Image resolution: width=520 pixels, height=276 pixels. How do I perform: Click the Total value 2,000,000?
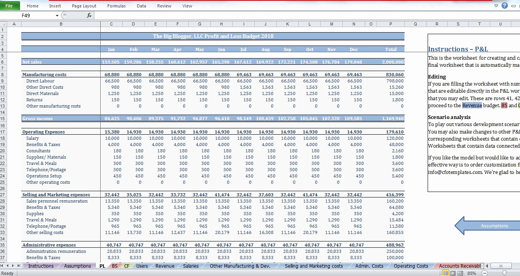tap(393, 62)
